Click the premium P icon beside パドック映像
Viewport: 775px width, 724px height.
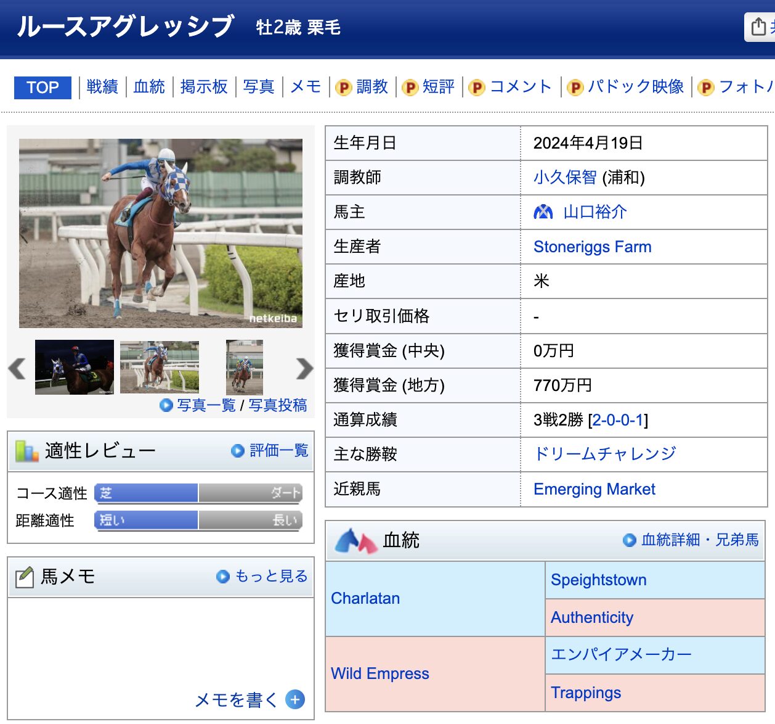[575, 88]
